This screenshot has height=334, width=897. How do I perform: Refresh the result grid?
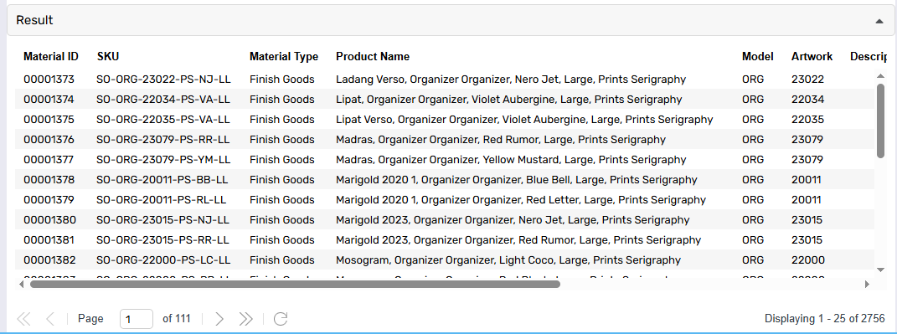click(281, 319)
